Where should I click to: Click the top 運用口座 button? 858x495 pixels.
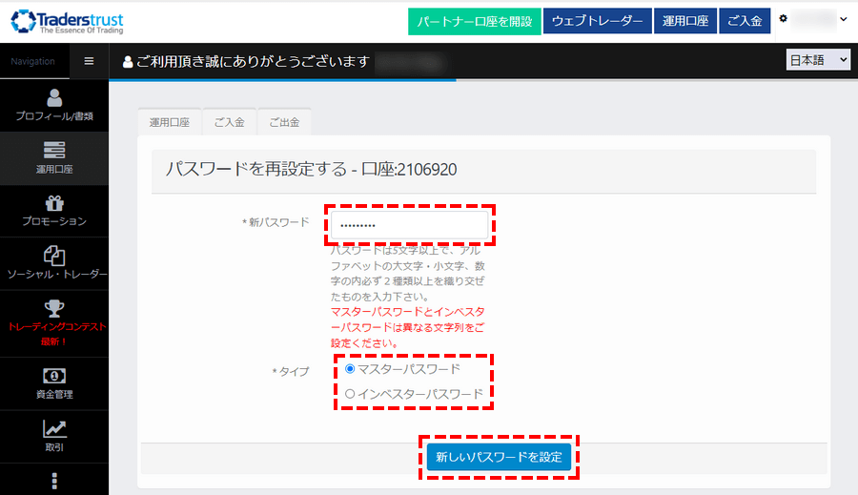pyautogui.click(x=685, y=21)
